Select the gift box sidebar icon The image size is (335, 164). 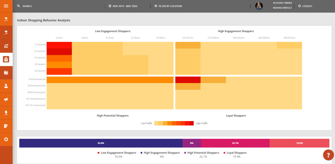(6, 59)
